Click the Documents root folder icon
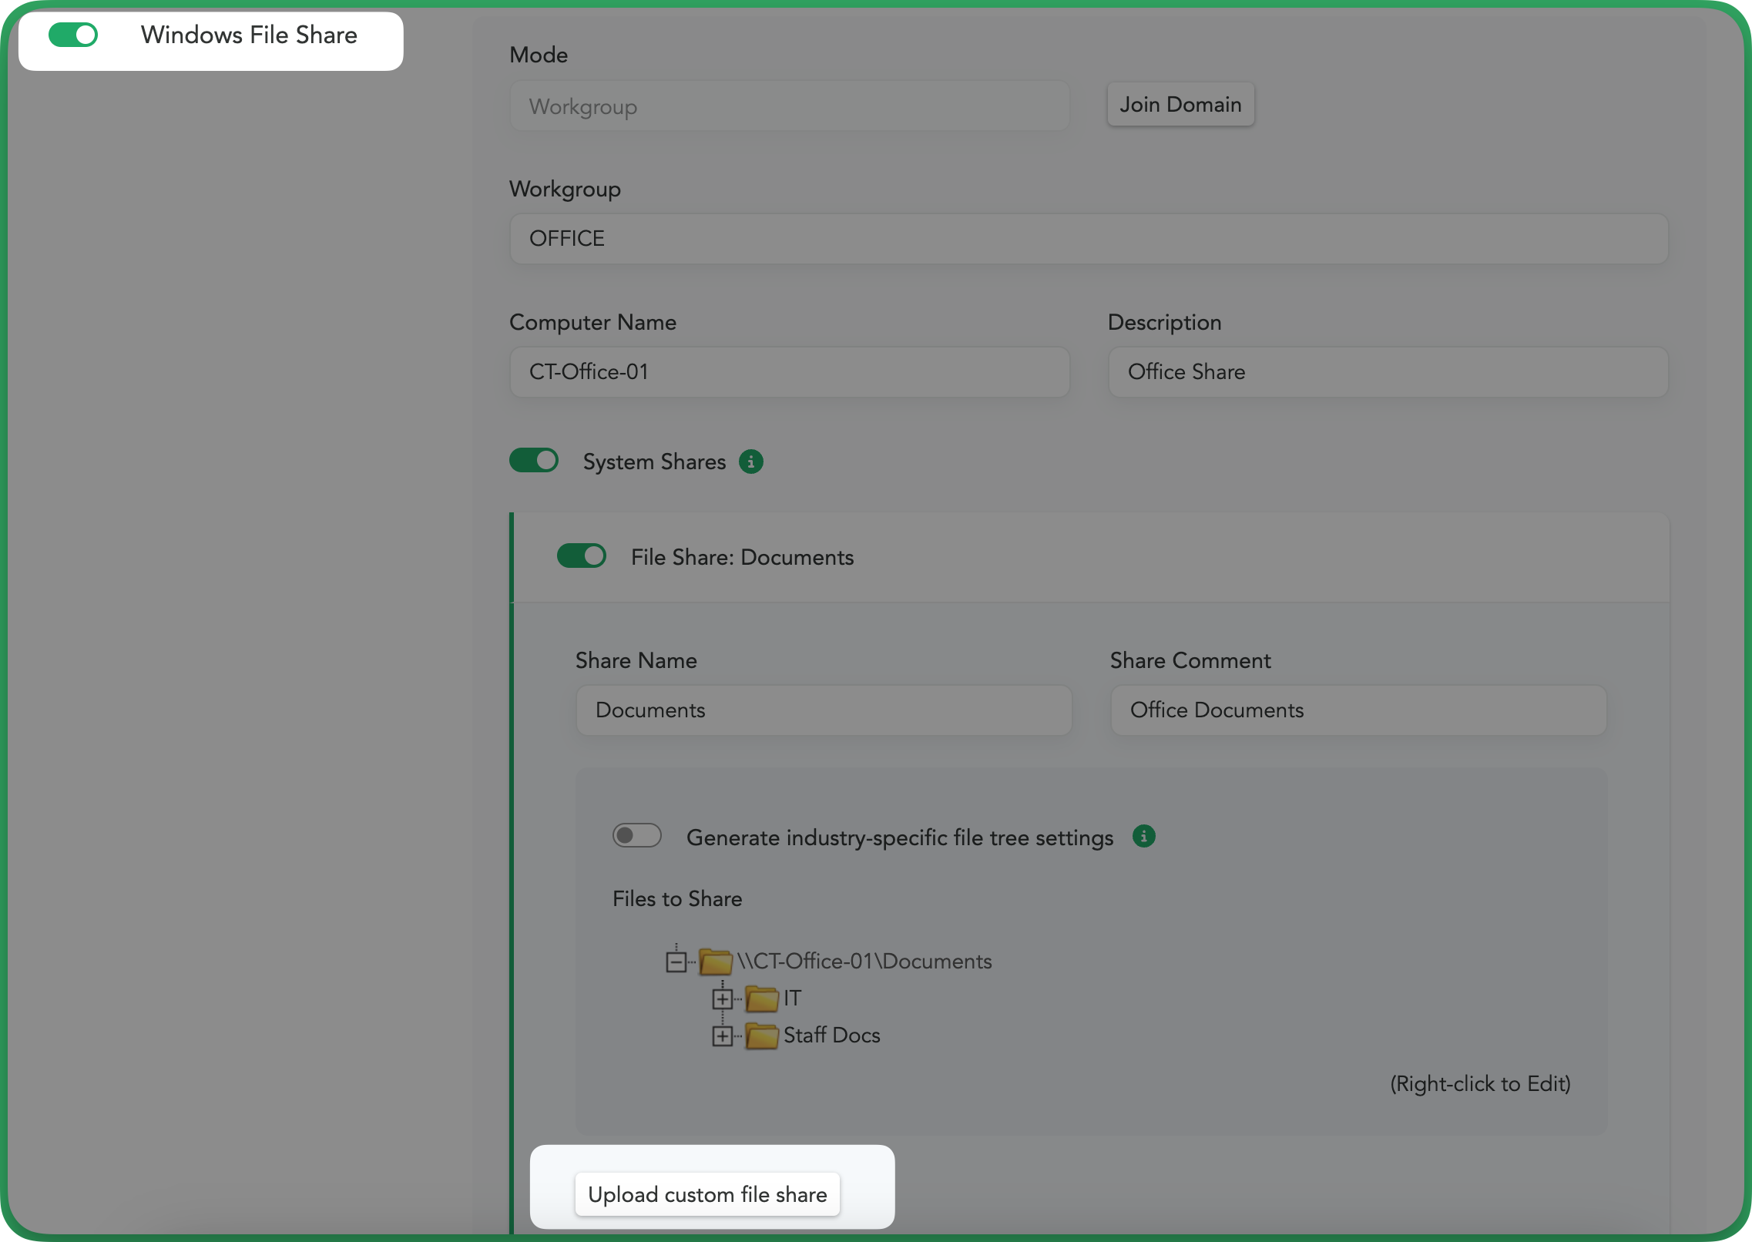This screenshot has width=1752, height=1242. (x=715, y=962)
